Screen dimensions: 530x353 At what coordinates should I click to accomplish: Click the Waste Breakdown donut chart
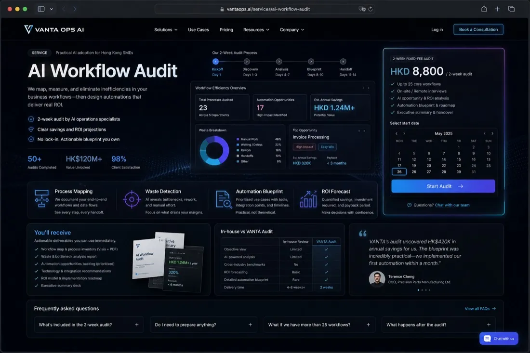[214, 151]
